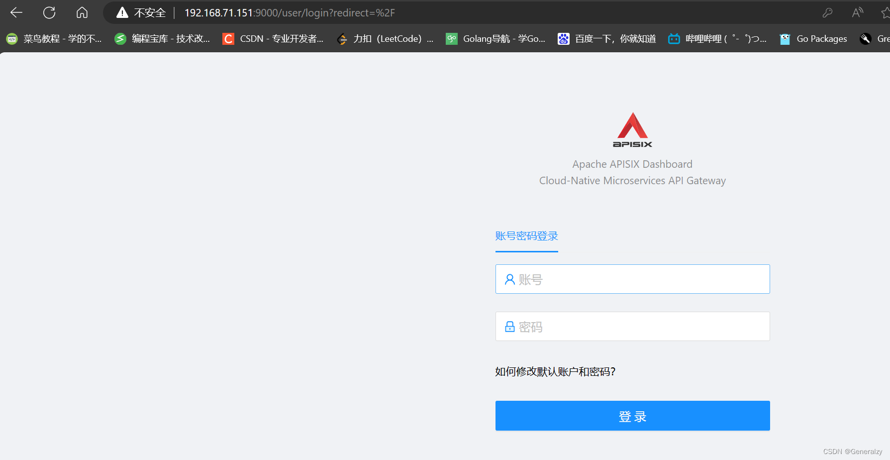Activate the read aloud icon
Viewport: 890px width, 460px height.
click(857, 13)
